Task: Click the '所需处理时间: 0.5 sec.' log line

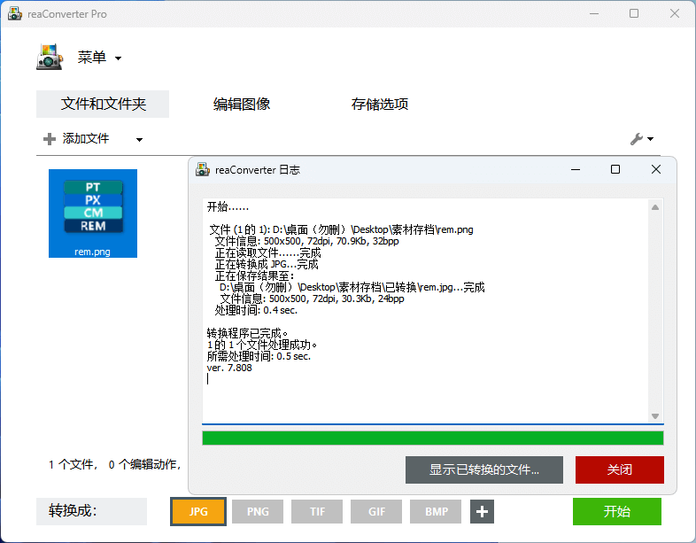Action: pos(259,356)
